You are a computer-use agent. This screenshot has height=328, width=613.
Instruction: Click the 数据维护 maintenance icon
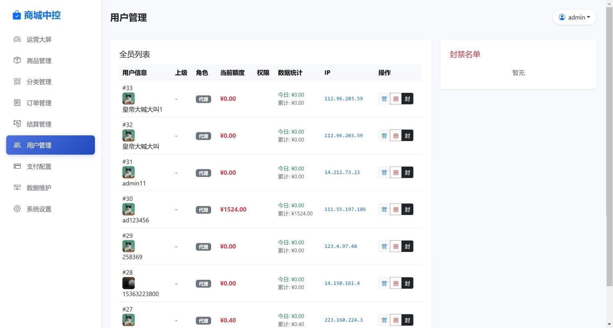[17, 187]
